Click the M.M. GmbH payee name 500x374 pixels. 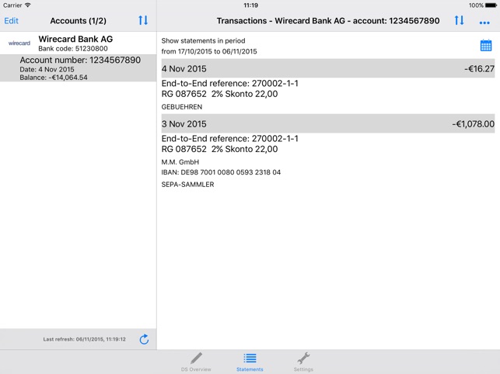(180, 162)
